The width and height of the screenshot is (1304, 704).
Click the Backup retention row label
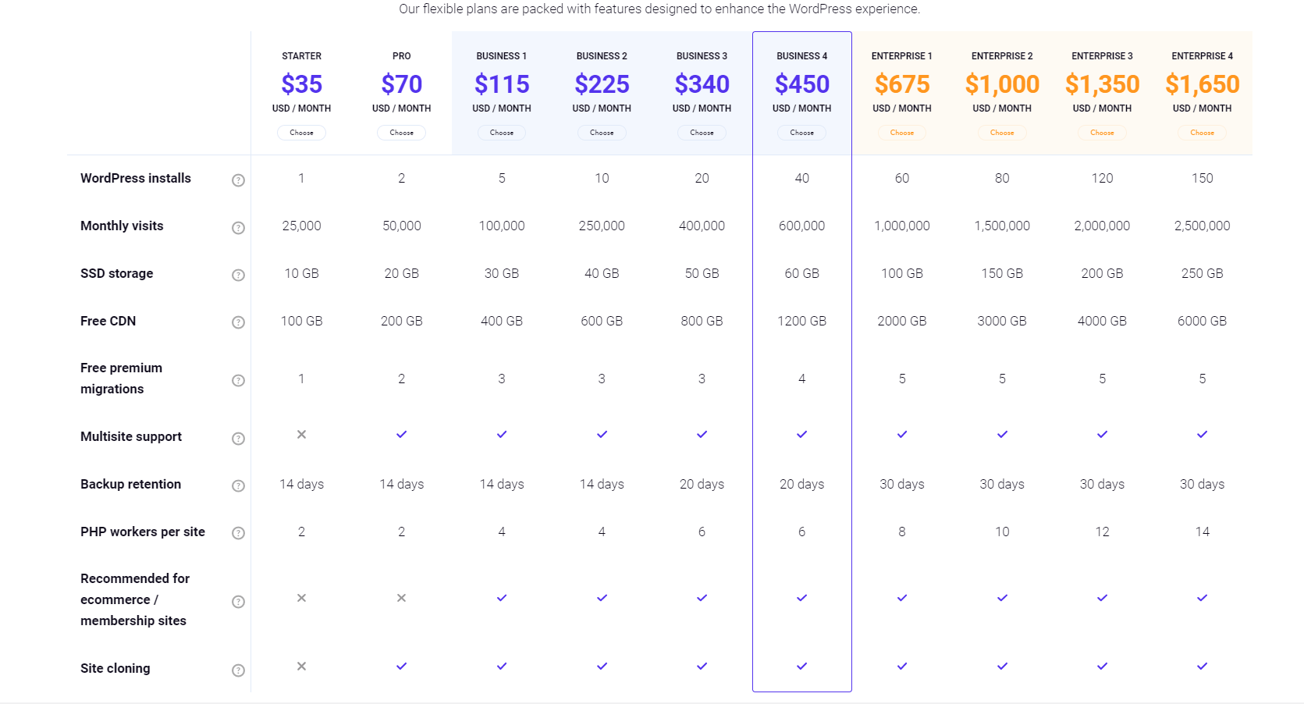pyautogui.click(x=130, y=484)
